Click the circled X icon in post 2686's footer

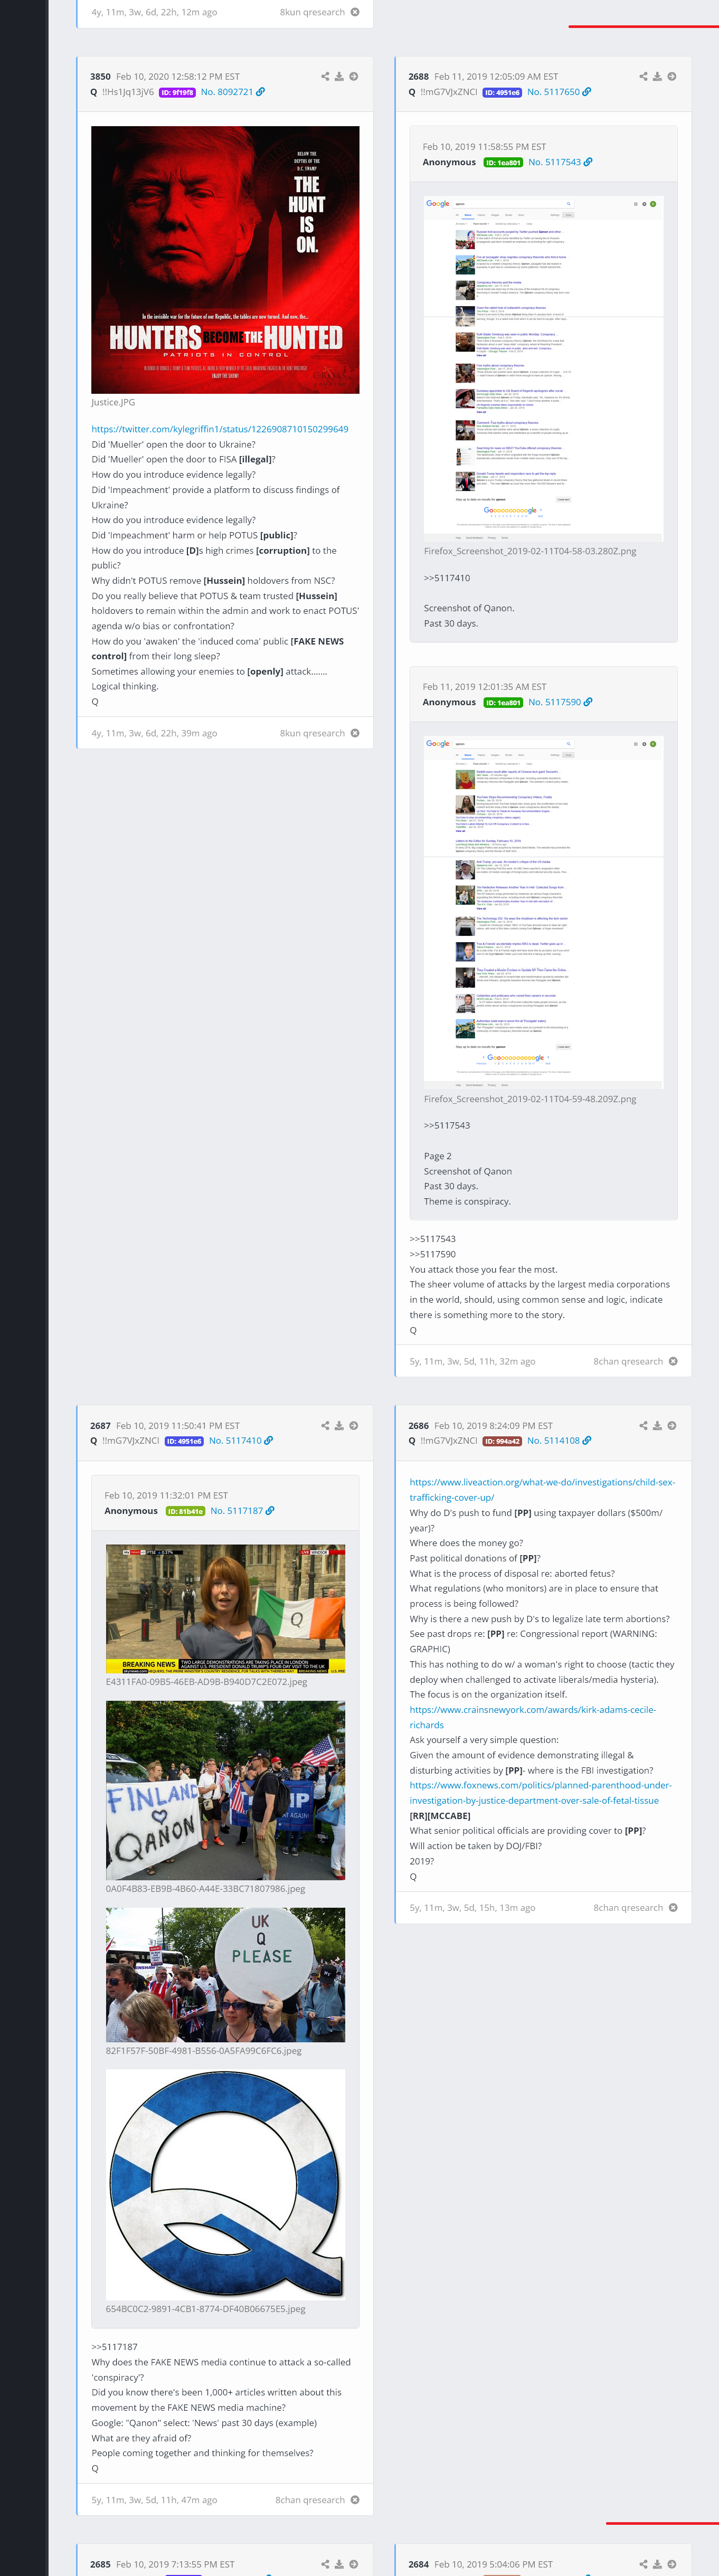click(673, 1907)
